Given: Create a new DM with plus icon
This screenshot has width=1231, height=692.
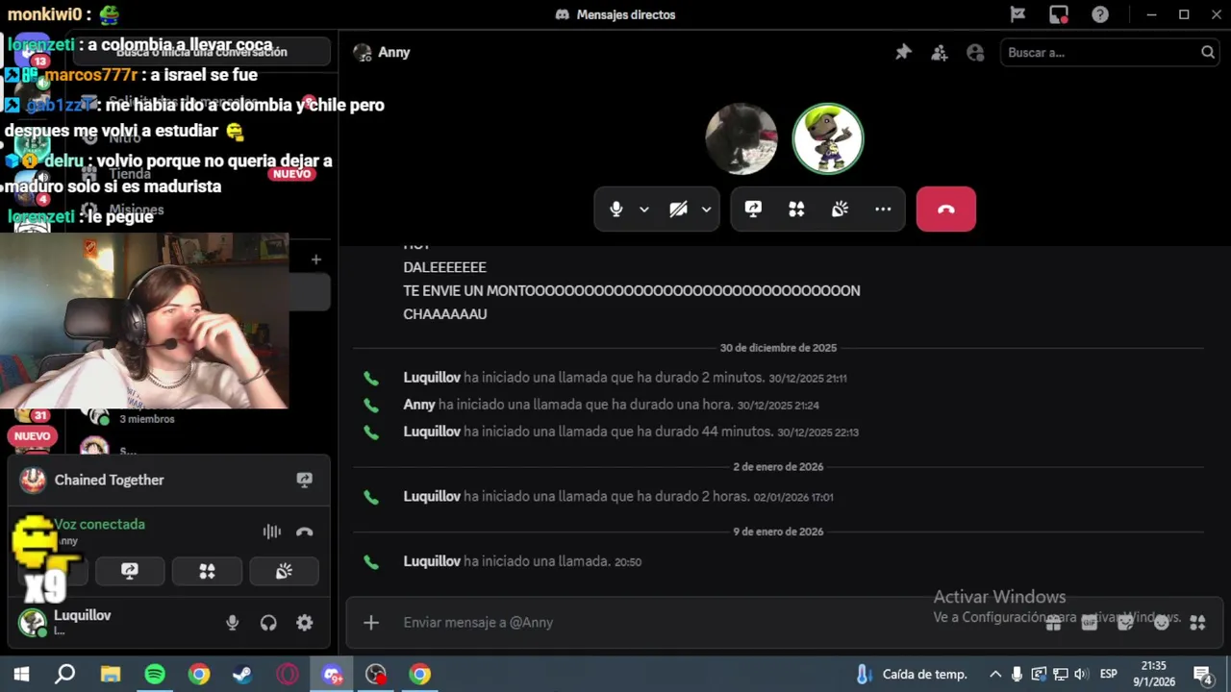Looking at the screenshot, I should [316, 259].
